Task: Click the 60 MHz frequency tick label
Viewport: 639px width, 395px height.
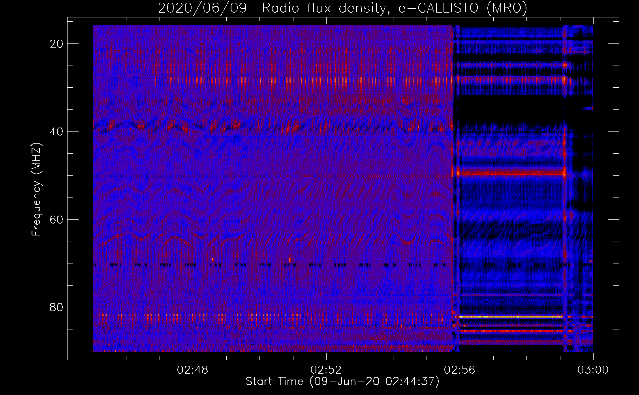Action: coord(56,219)
